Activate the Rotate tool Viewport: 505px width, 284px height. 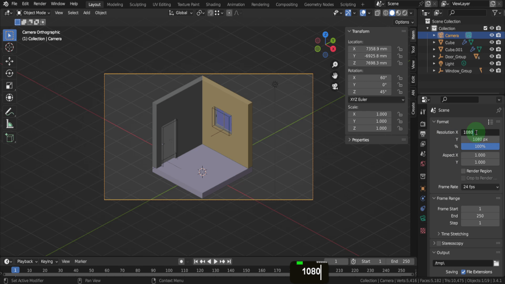[9, 73]
